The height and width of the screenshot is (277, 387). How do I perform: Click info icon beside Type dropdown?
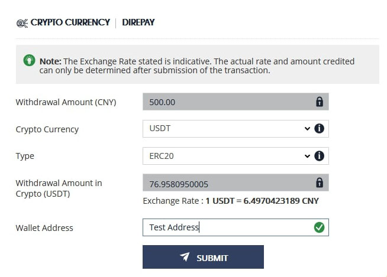(320, 156)
